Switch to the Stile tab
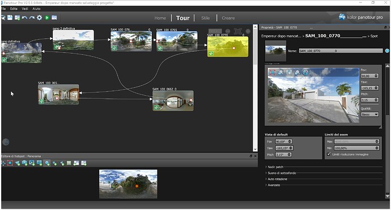Screen dimensions: 391x210 point(206,18)
